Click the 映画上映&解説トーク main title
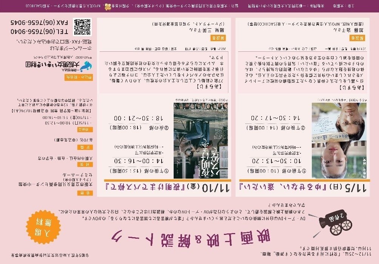This screenshot has height=264, width=379. [191, 238]
